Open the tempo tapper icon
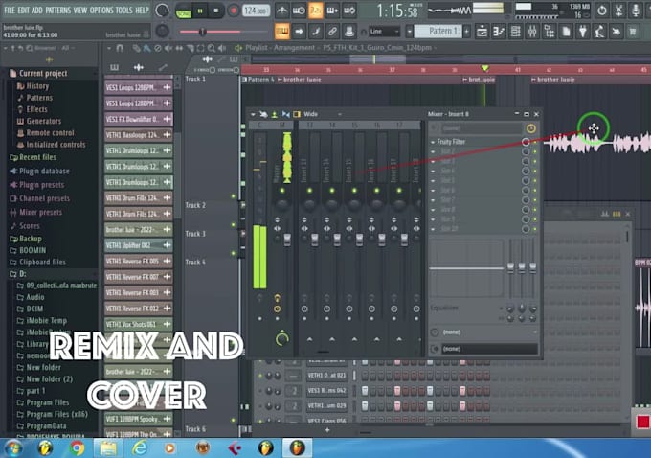This screenshot has height=458, width=651. 599,32
